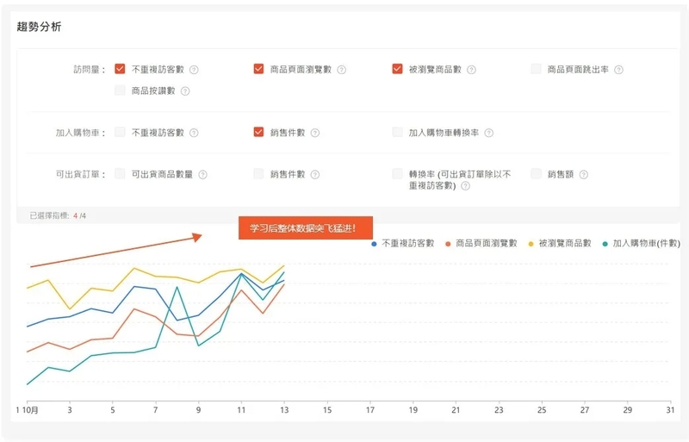Click help icon beside 加入購物車轉換率

click(x=488, y=133)
